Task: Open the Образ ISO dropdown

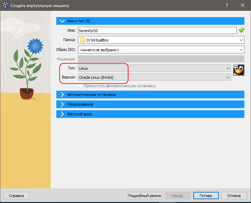Action: [x=161, y=50]
